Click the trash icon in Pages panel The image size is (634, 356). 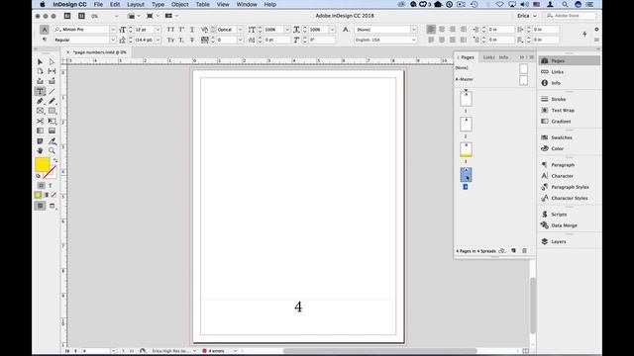(x=524, y=250)
